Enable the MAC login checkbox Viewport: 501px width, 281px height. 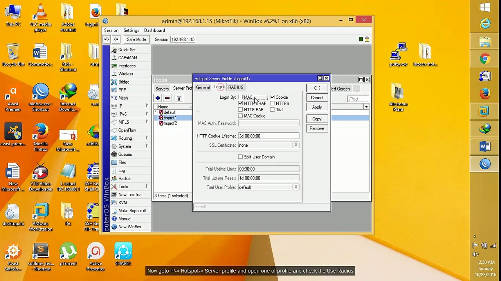[x=240, y=97]
